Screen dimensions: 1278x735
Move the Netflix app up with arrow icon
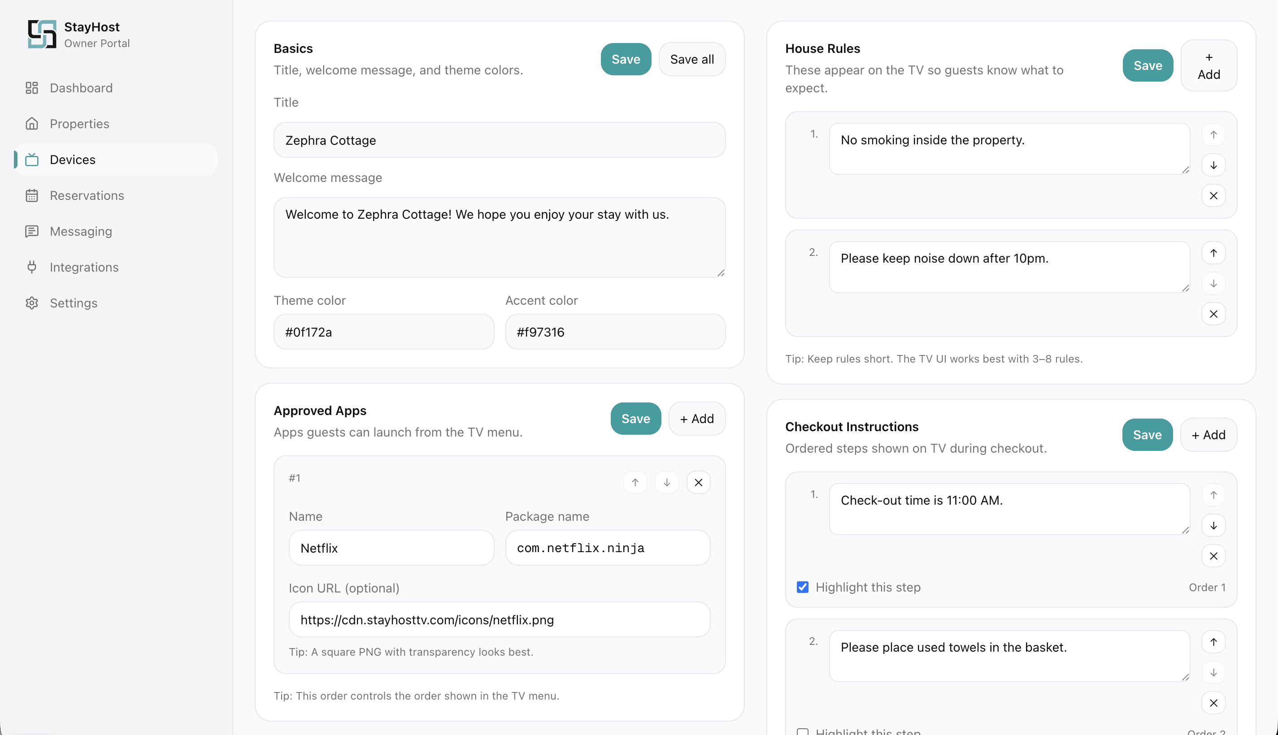click(x=635, y=482)
